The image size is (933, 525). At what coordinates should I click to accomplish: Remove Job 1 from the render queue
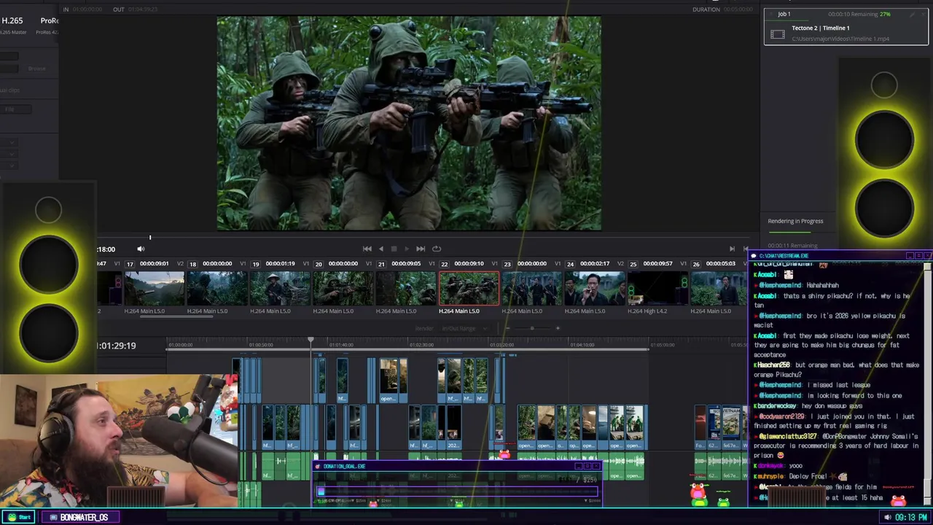click(x=921, y=14)
